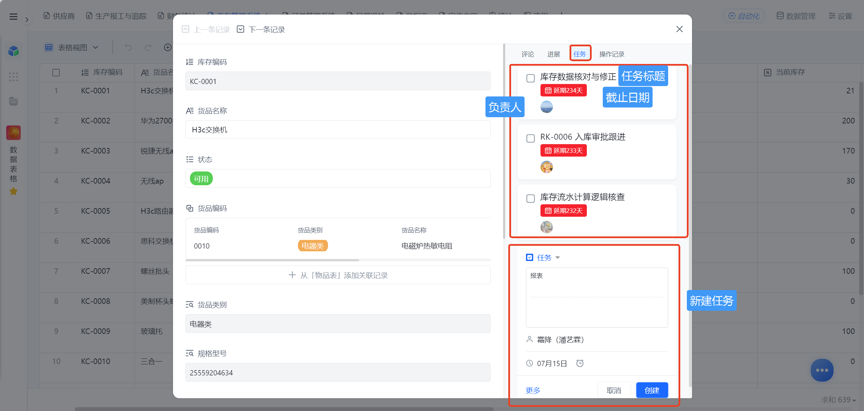Screen dimensions: 864x411
Task: Open the 供应商 tab
Action: click(x=59, y=16)
